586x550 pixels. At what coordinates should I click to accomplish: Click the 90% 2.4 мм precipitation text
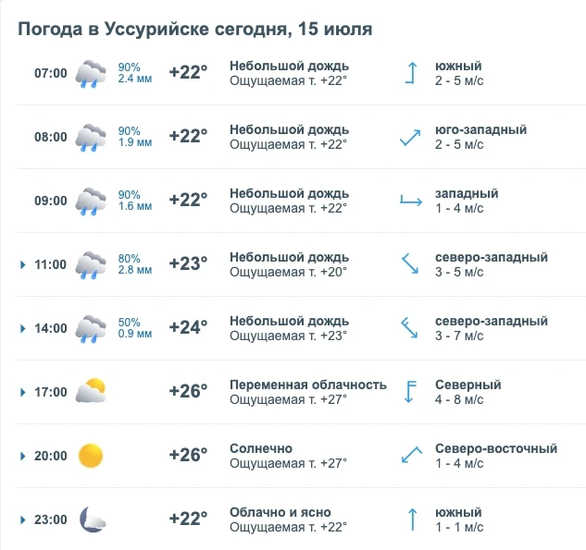click(135, 73)
